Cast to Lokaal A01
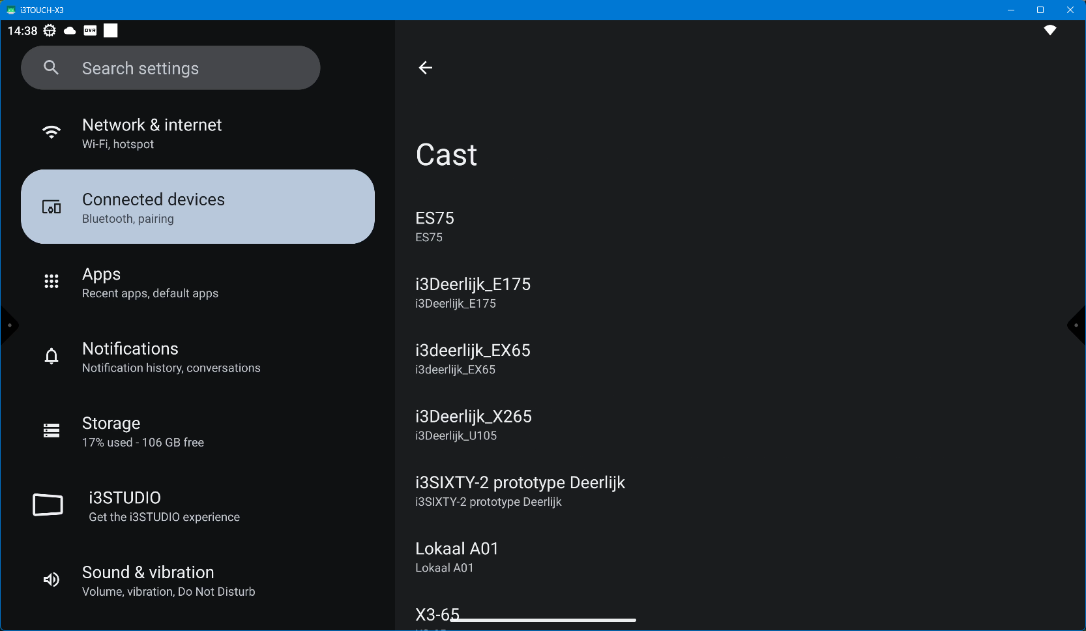Image resolution: width=1086 pixels, height=631 pixels. tap(456, 557)
